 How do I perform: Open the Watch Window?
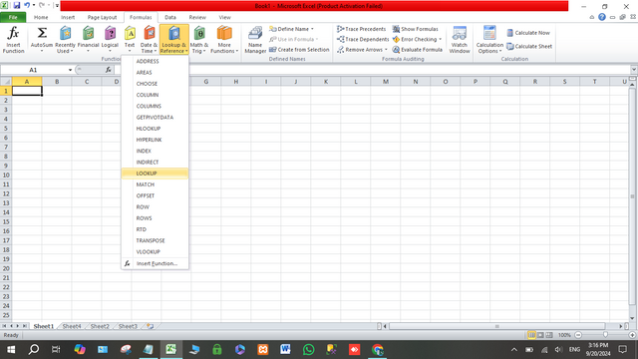(x=460, y=39)
